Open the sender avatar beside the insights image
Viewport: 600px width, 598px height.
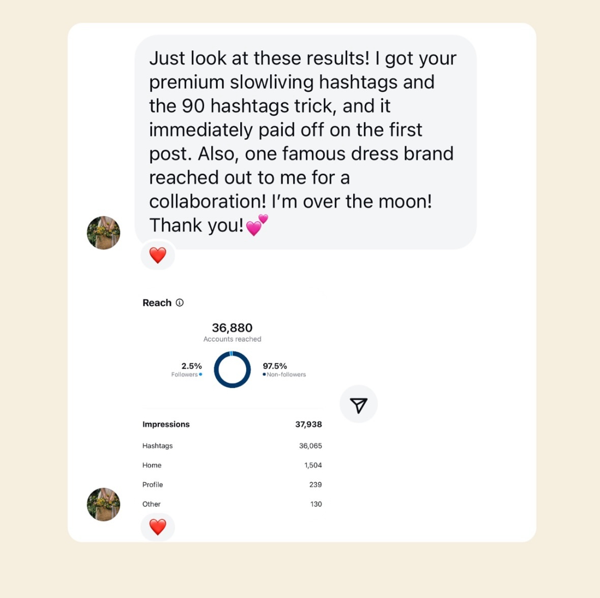tap(103, 504)
